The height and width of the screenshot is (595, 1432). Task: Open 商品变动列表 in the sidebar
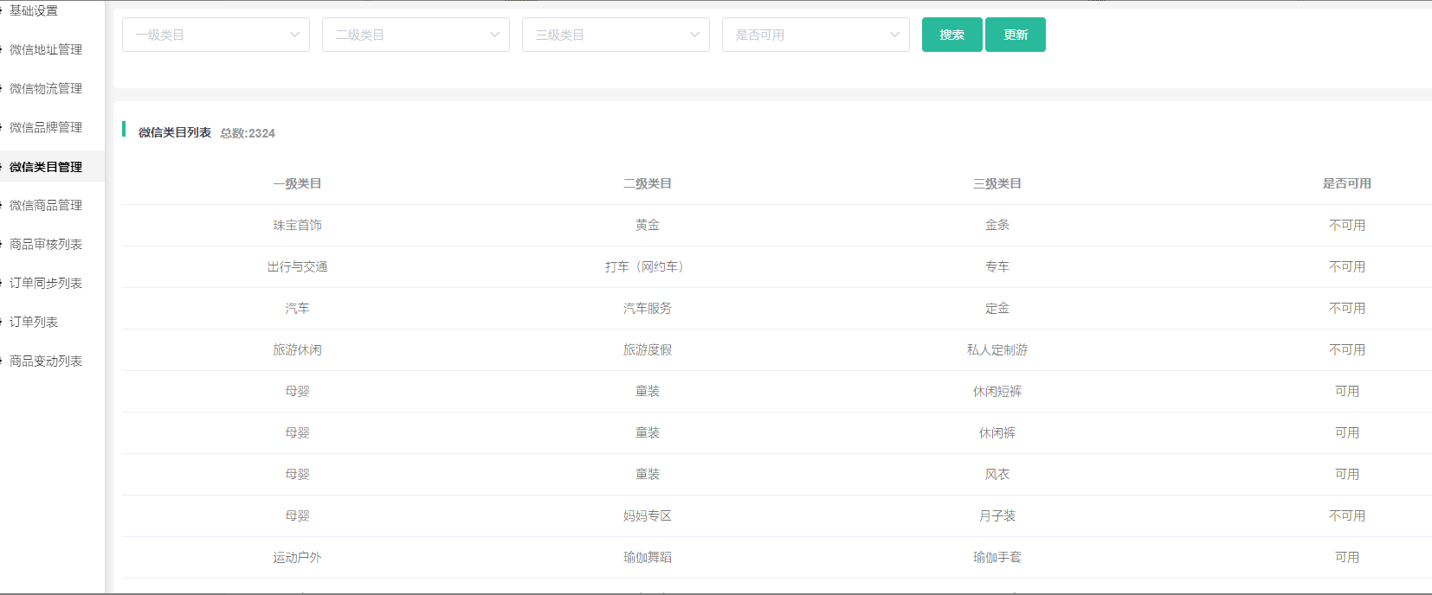point(46,361)
